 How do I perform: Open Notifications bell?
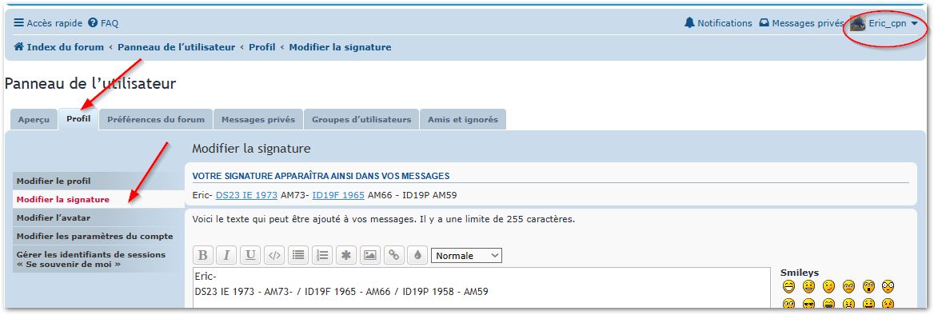click(718, 23)
